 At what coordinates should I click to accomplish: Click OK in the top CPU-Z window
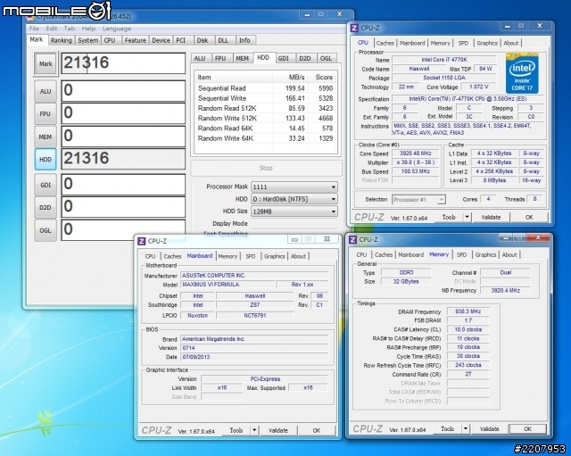pos(529,217)
